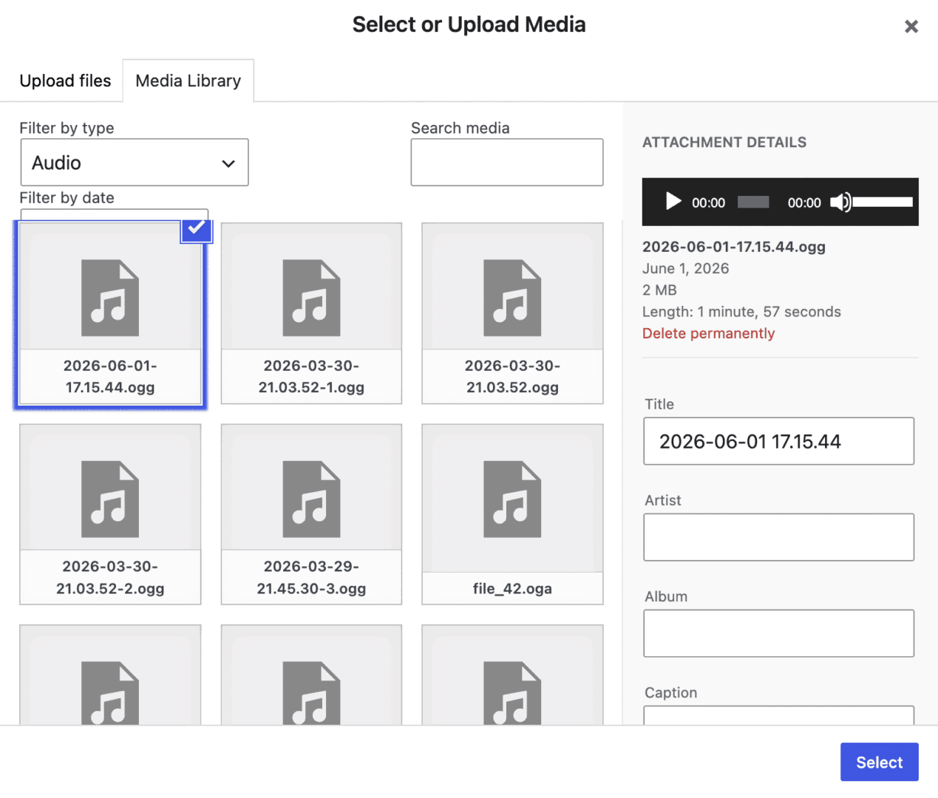This screenshot has height=798, width=938.
Task: Select audio file 2026-06-01-17.15.44.ogg thumbnail
Action: tap(110, 314)
